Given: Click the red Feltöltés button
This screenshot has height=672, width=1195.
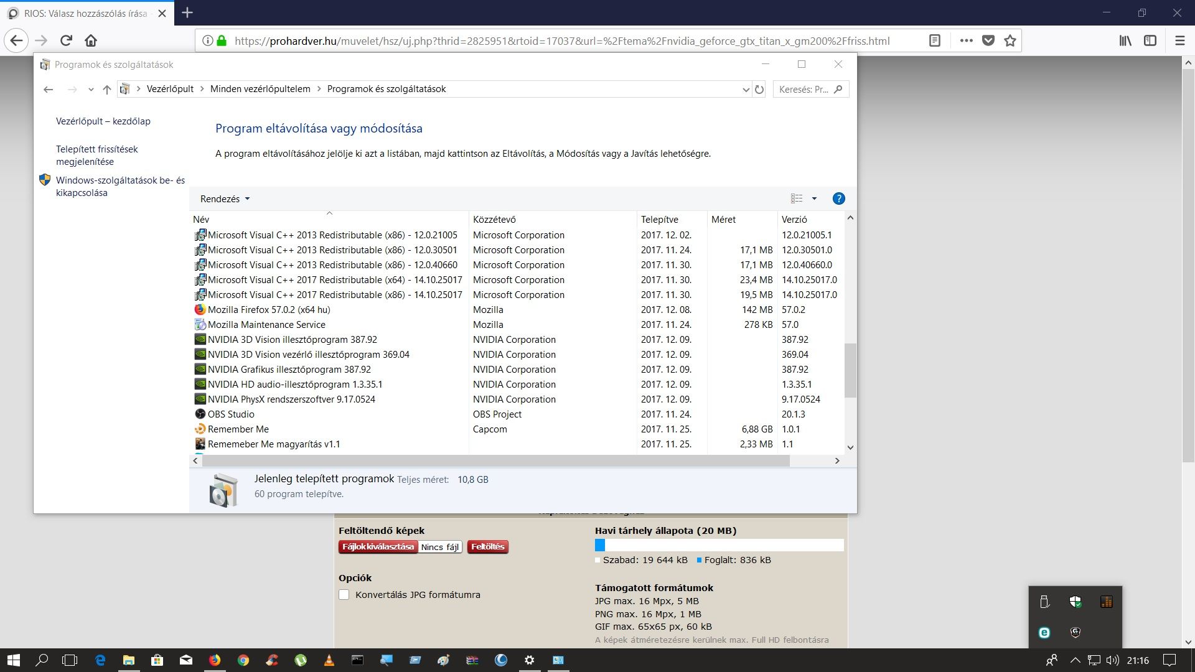Looking at the screenshot, I should click(487, 547).
